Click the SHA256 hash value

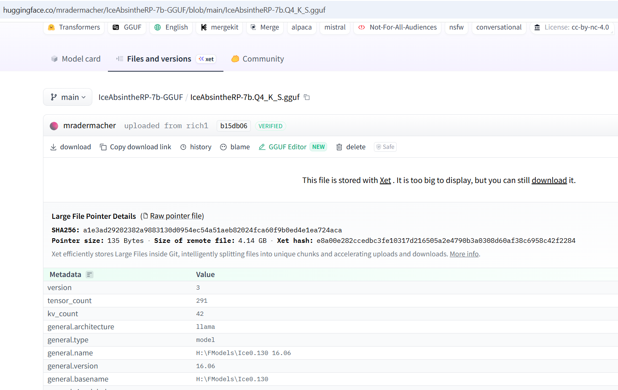pos(212,230)
